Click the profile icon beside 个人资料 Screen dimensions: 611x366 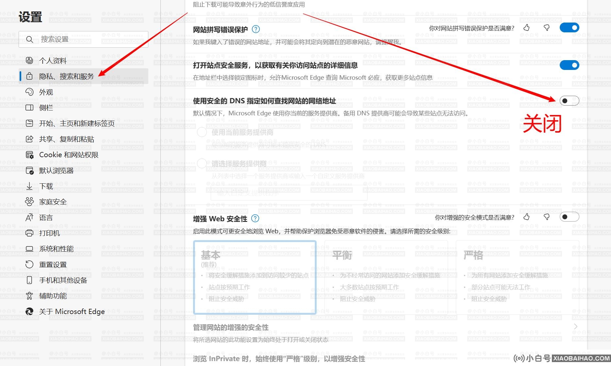tap(29, 60)
